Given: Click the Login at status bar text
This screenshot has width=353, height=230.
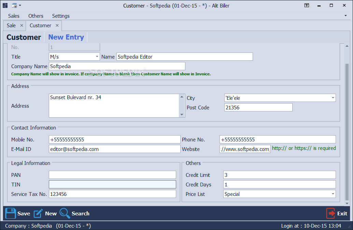Looking at the screenshot, I should click(311, 226).
